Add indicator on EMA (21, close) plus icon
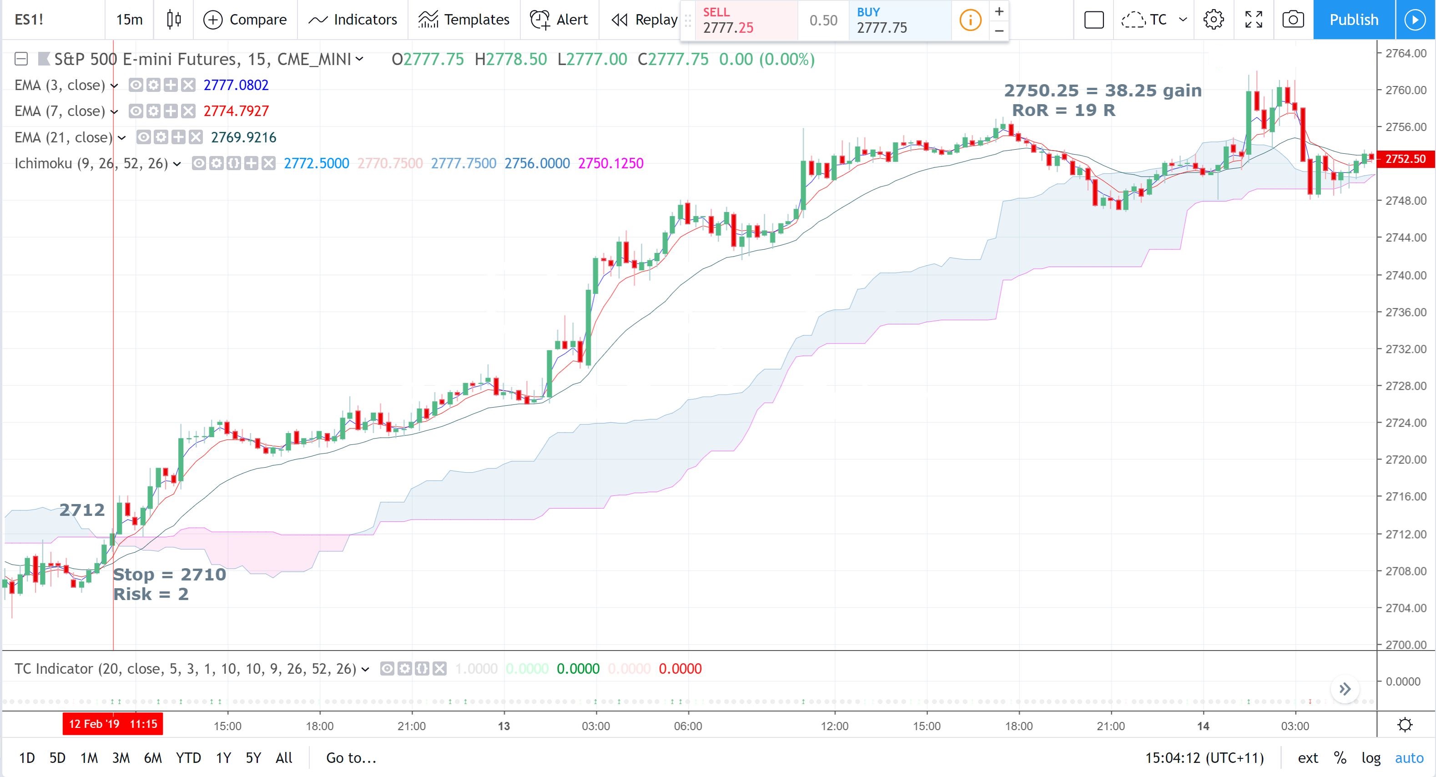This screenshot has height=777, width=1436. click(178, 137)
